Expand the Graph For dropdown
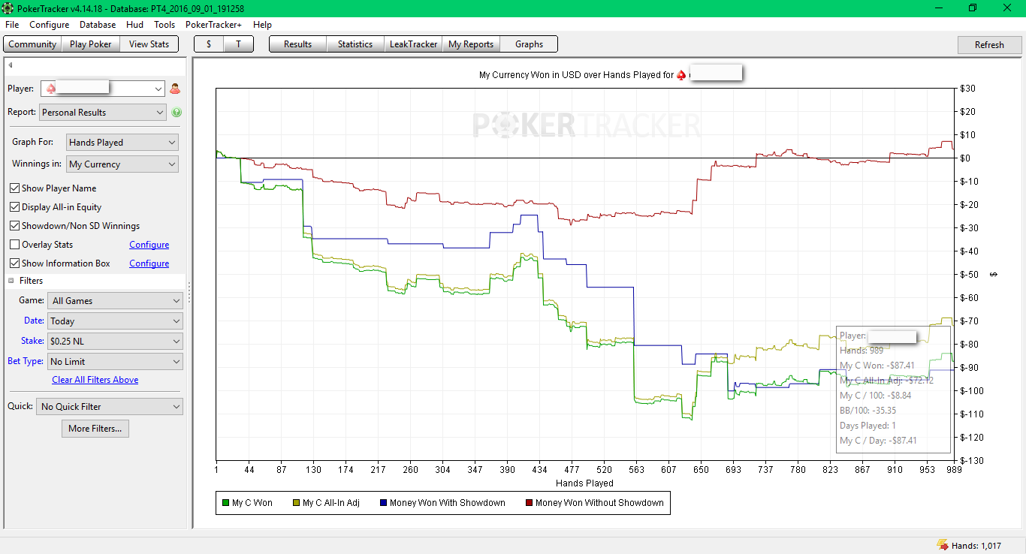This screenshot has height=554, width=1026. point(122,143)
